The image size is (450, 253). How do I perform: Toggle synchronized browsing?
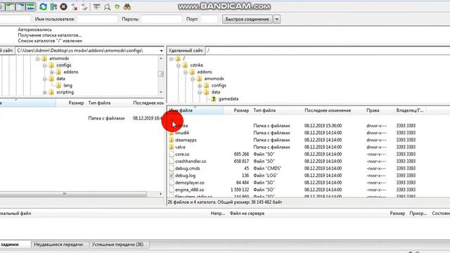click(117, 6)
